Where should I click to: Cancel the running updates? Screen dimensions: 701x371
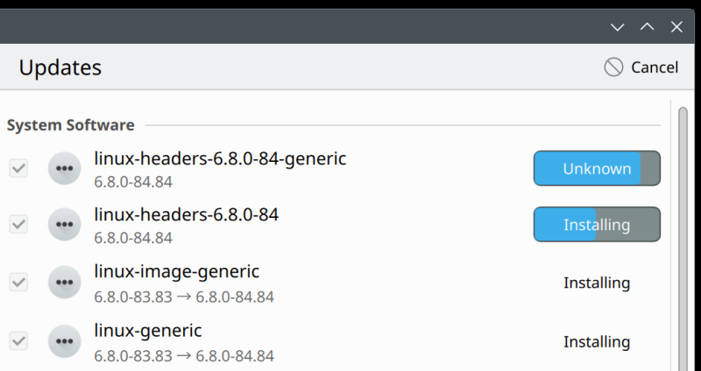pos(641,67)
